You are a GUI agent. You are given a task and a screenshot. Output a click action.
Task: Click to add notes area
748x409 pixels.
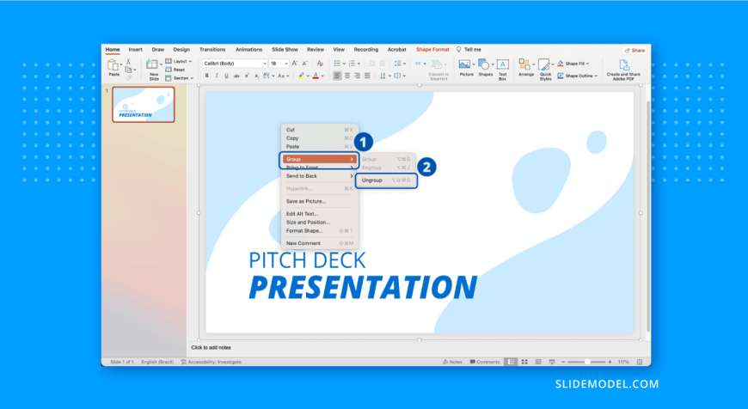pos(211,348)
